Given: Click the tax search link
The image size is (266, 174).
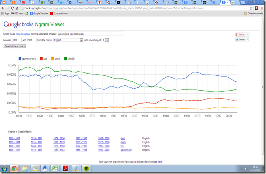Looking at the screenshot, I should tap(122, 146).
